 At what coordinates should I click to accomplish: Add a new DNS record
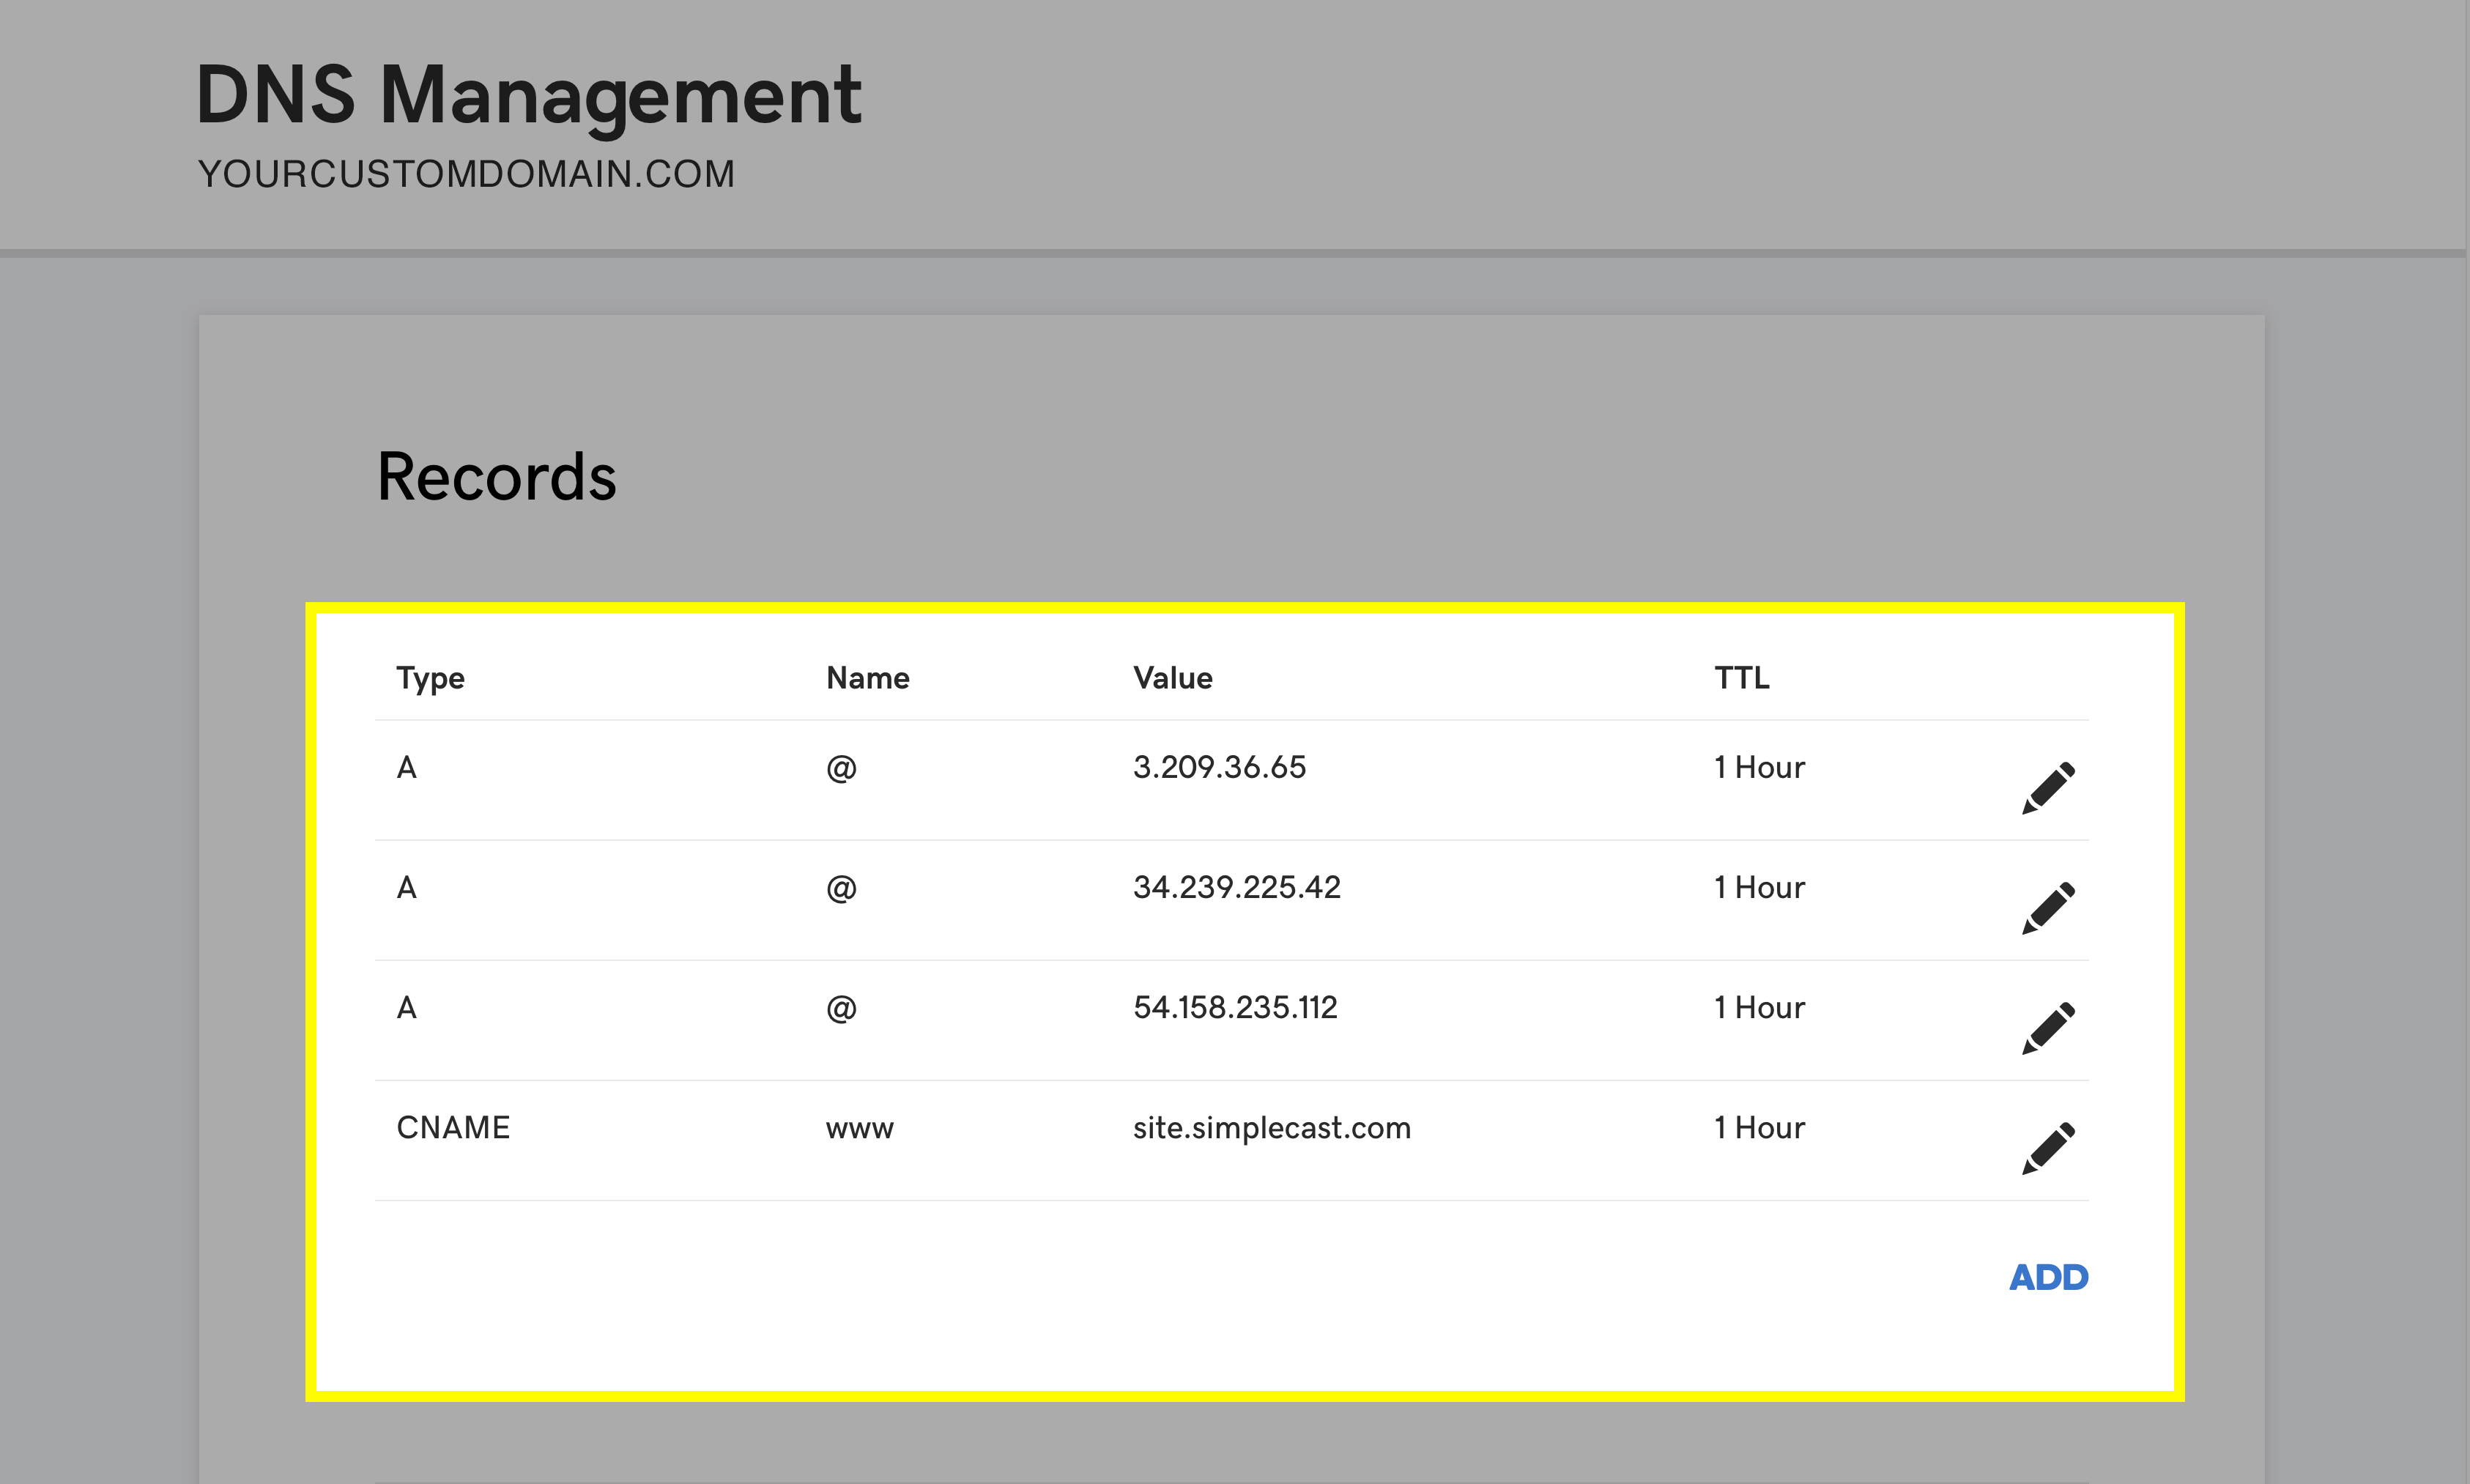[2048, 1277]
